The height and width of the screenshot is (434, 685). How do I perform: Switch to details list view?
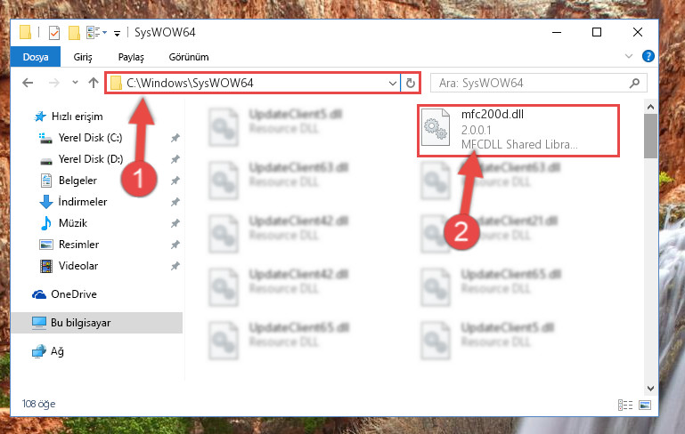point(625,405)
